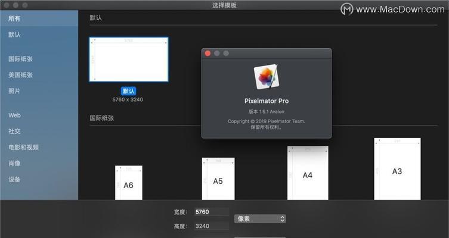Click the blue 默认 label under the template

tap(128, 91)
